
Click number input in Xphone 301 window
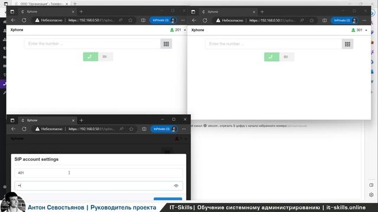[273, 44]
